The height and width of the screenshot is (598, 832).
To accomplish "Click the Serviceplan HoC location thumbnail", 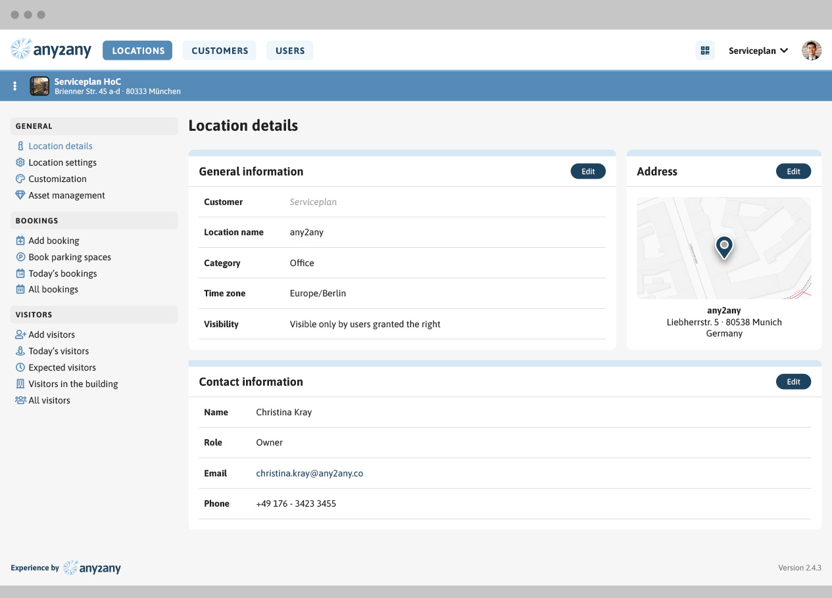I will [x=39, y=86].
